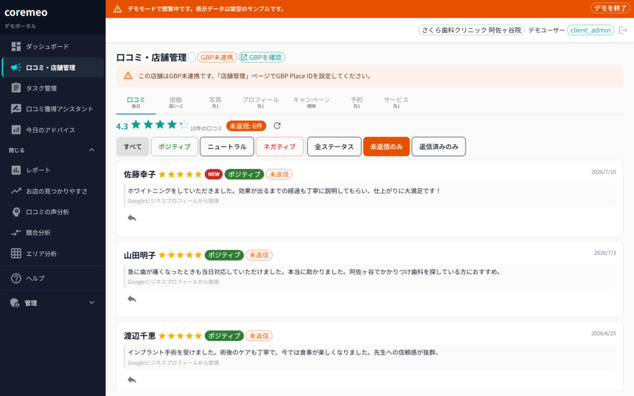The image size is (634, 396).
Task: Open 口コミの声分析 label in sidebar
Action: pos(47,212)
